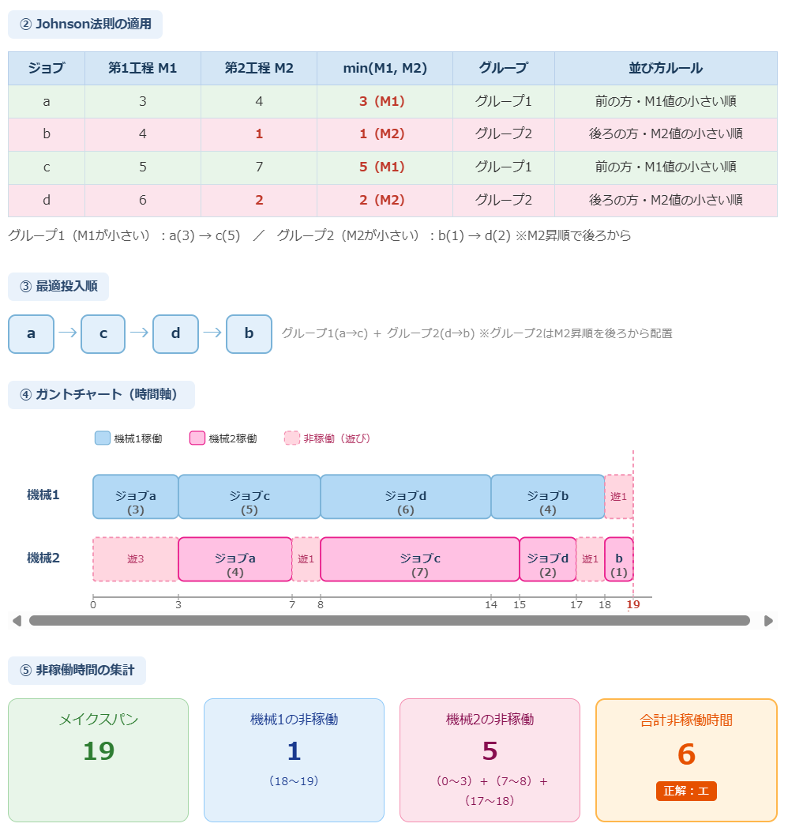Click the pink 機械2稼働 legend swatch
The height and width of the screenshot is (831, 788).
pos(197,438)
